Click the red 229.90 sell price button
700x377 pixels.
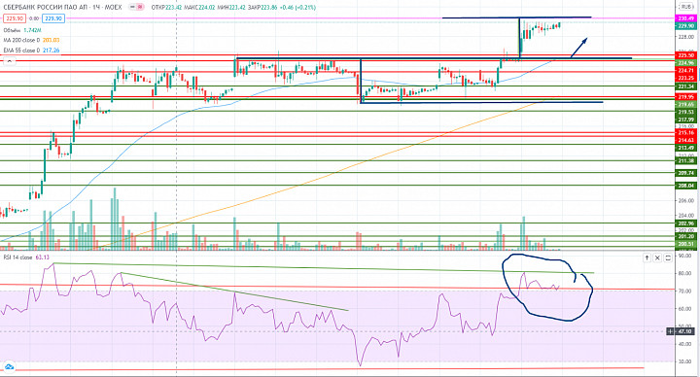pos(15,18)
